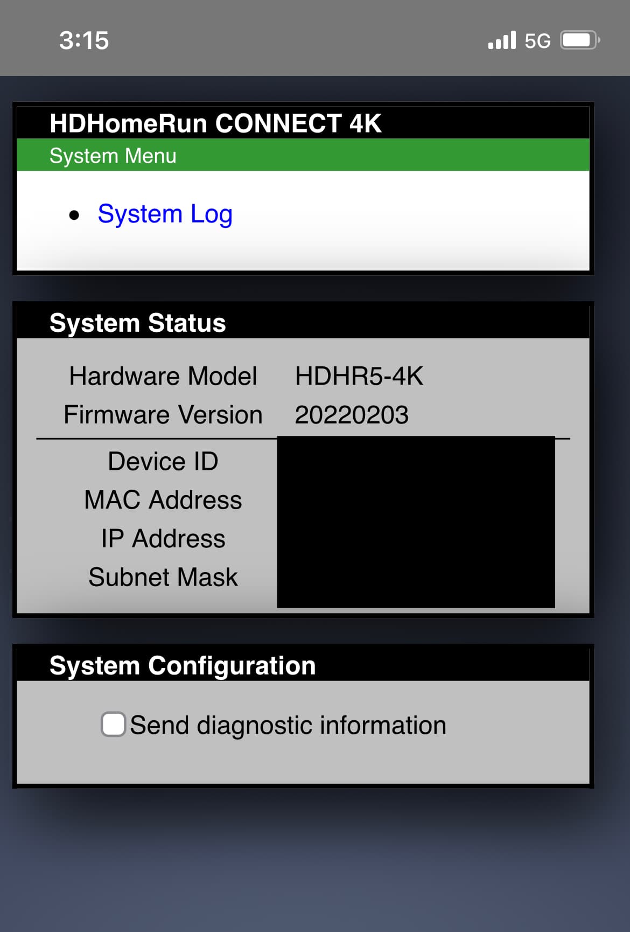Click the Subnet Mask label
Screen dimensions: 630x932
click(163, 577)
